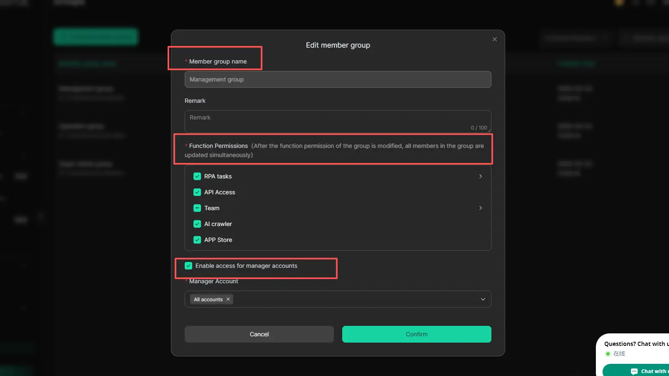Image resolution: width=669 pixels, height=376 pixels.
Task: Click the Questions? Chat with us text
Action: tap(636, 344)
